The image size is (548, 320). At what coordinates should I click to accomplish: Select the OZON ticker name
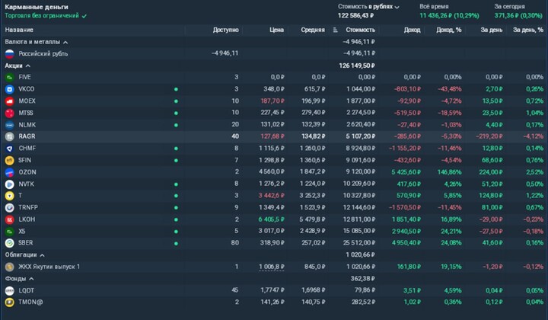click(x=27, y=172)
